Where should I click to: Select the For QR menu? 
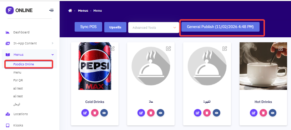pos(18,80)
